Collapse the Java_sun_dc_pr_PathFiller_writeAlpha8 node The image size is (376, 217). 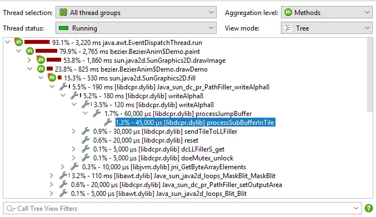(x=52, y=87)
